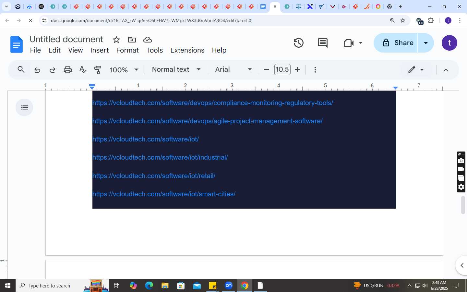467x292 pixels.
Task: Open the Arial font dropdown
Action: coord(233,69)
